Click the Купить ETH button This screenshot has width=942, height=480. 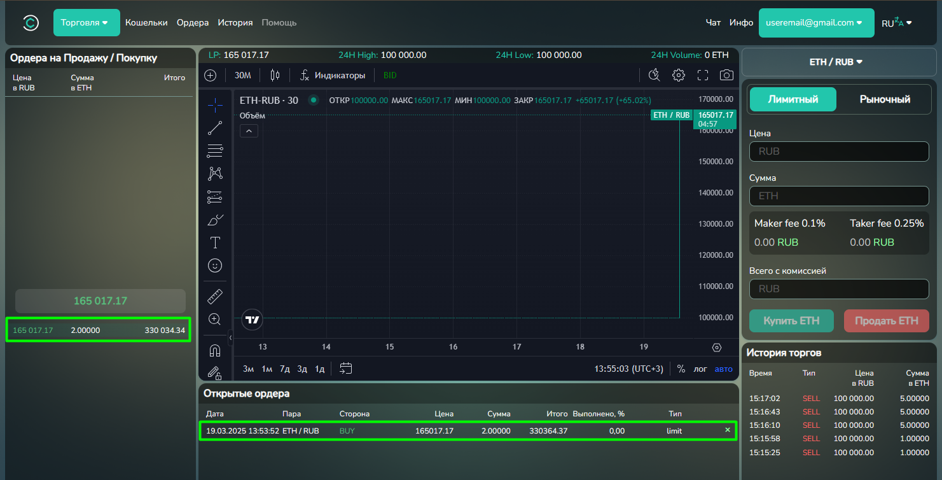(791, 321)
